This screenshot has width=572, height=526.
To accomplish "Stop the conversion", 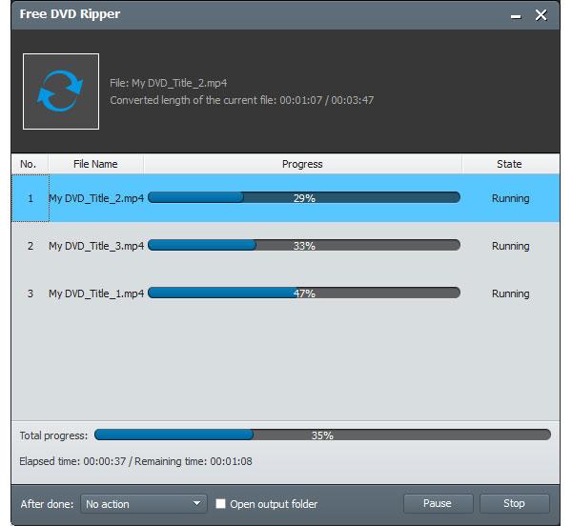I will [x=515, y=503].
